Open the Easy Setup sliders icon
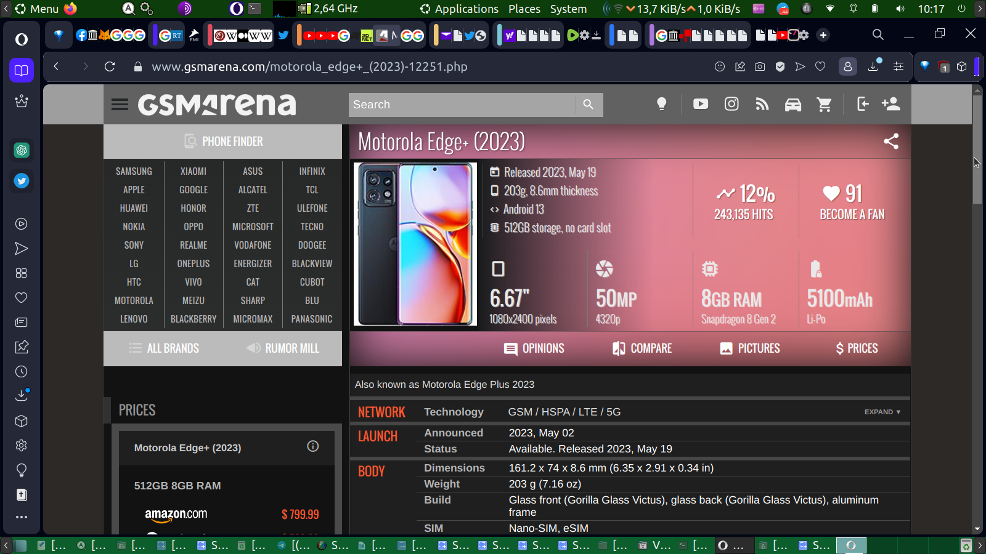 (x=898, y=66)
